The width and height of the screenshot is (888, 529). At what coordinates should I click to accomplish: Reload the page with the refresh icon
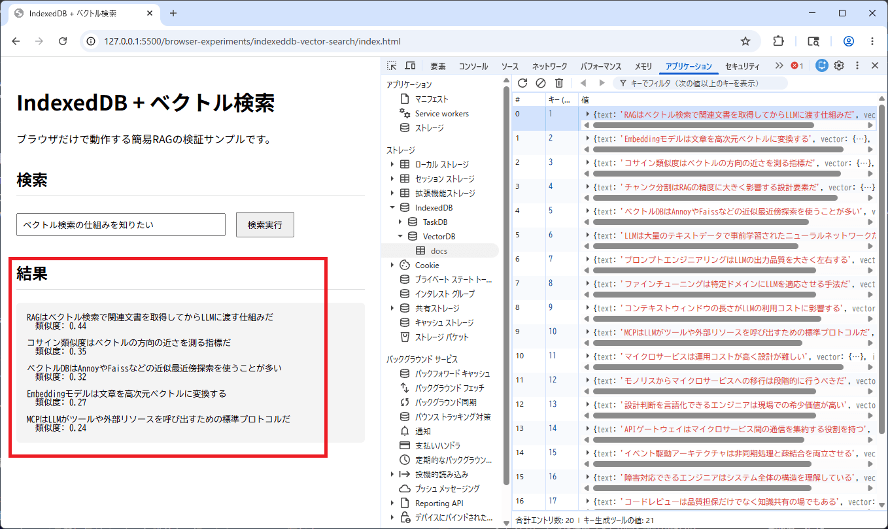pyautogui.click(x=63, y=41)
